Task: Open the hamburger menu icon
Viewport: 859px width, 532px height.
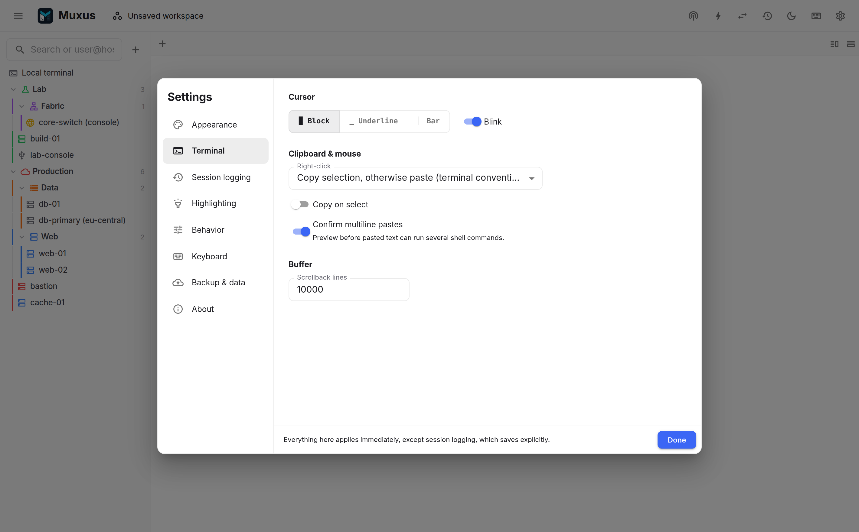Action: pos(18,16)
